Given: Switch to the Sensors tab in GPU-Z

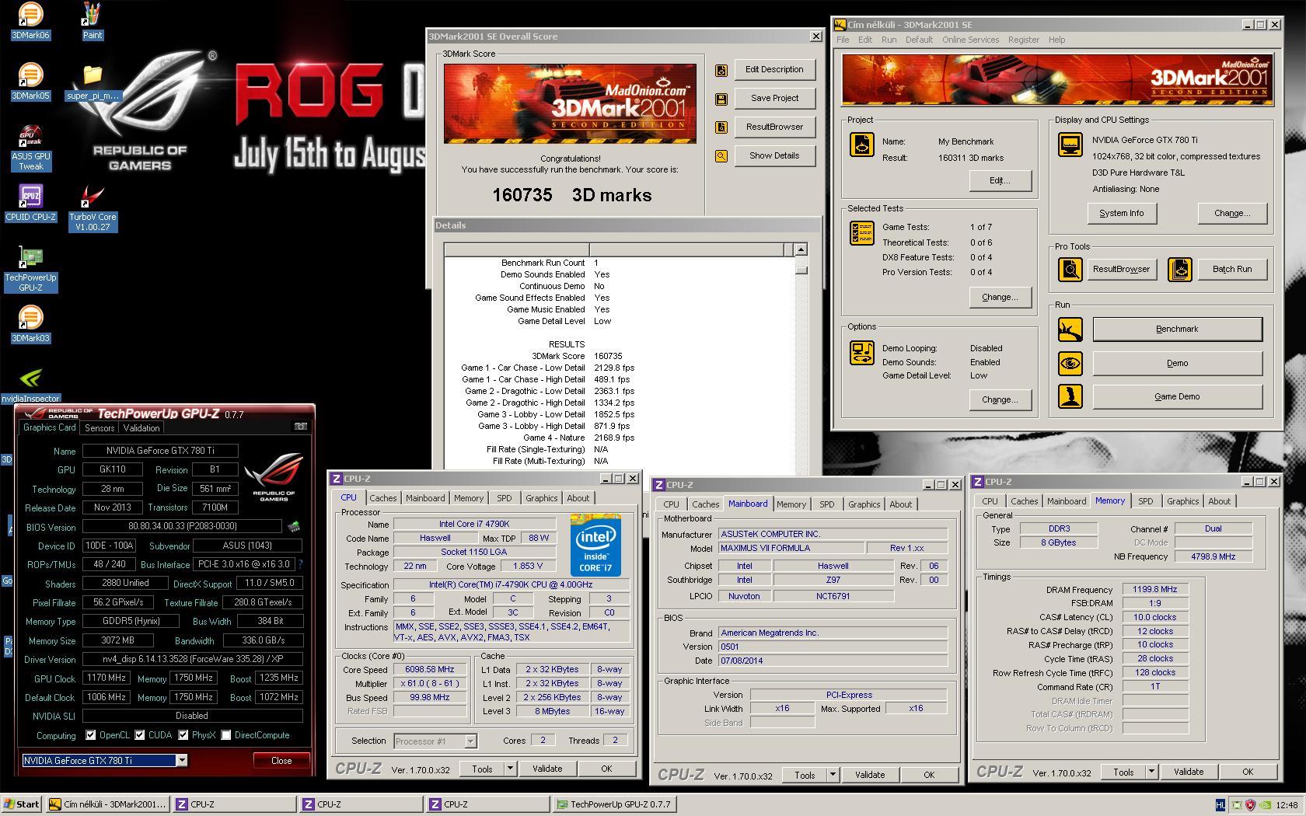Looking at the screenshot, I should pos(100,428).
